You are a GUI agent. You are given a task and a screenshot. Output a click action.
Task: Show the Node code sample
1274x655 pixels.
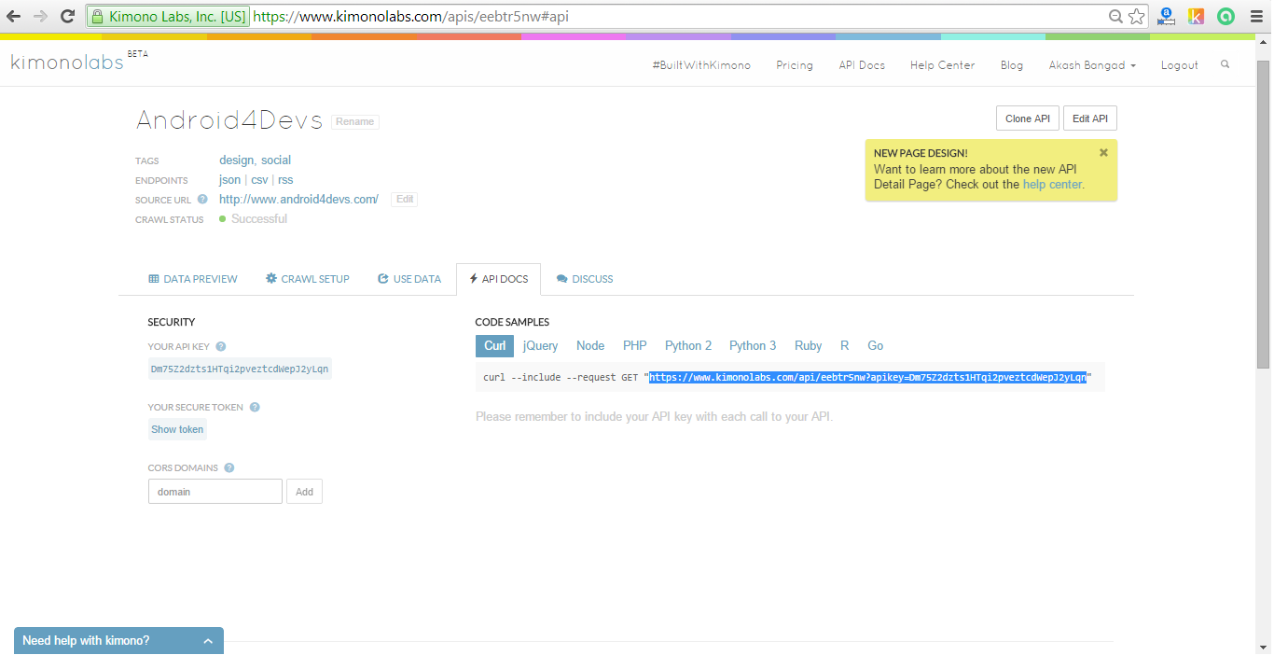tap(590, 345)
